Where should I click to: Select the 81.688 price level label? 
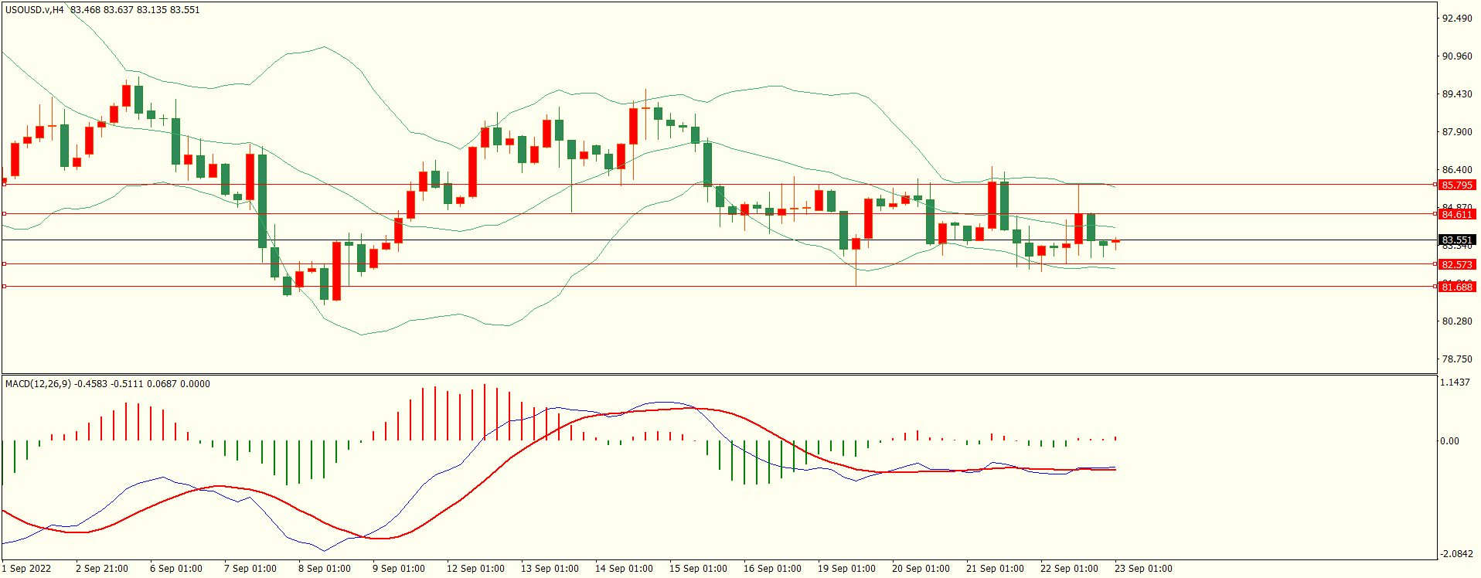click(x=1457, y=287)
